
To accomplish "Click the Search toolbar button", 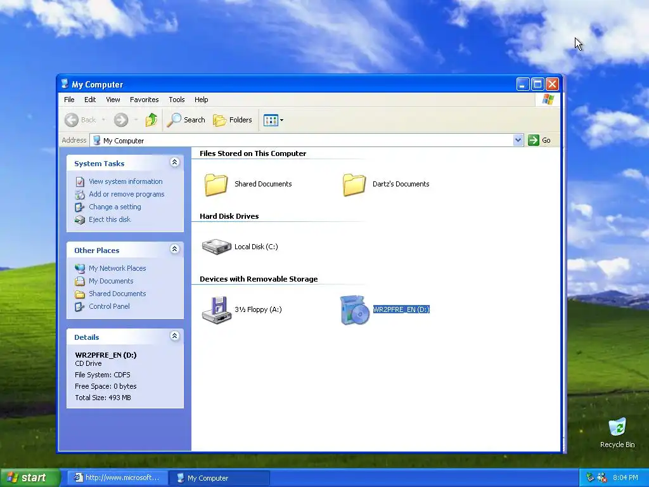I will (186, 120).
